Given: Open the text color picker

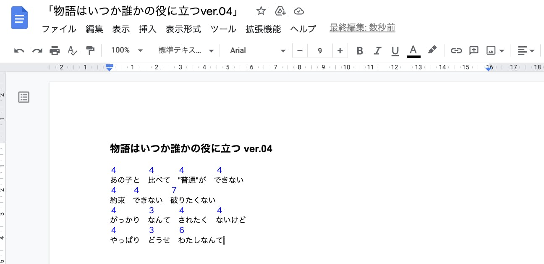Looking at the screenshot, I should coord(413,51).
